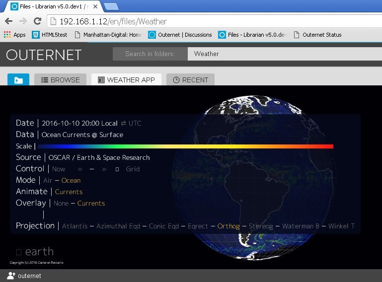
Task: Switch to the BROWSE tab
Action: (x=61, y=79)
